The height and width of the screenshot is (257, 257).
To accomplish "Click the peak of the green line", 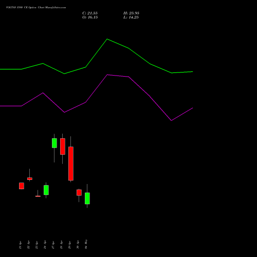I will (107, 39).
